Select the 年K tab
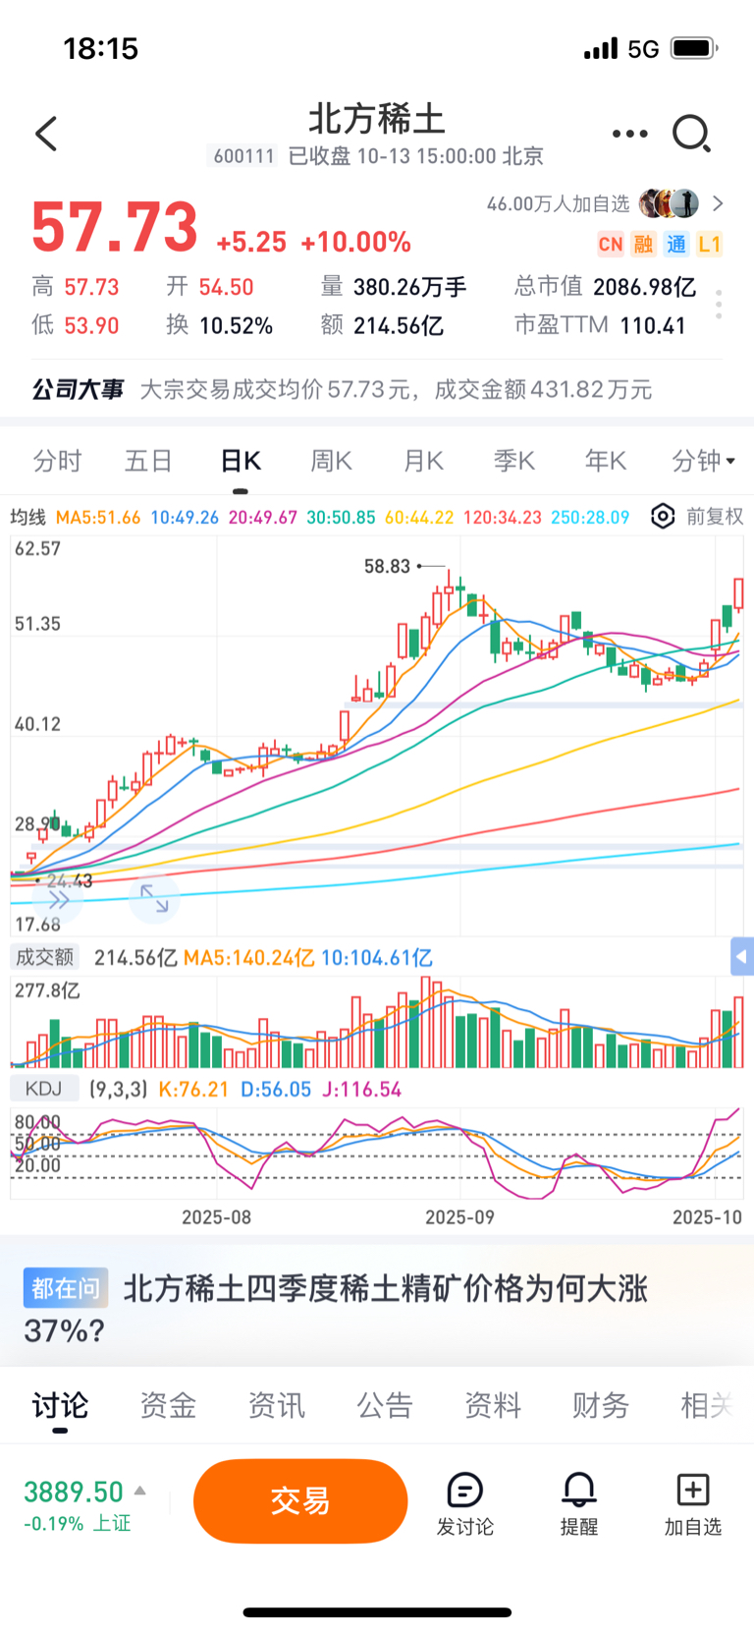Viewport: 754px width, 1634px height. [605, 461]
